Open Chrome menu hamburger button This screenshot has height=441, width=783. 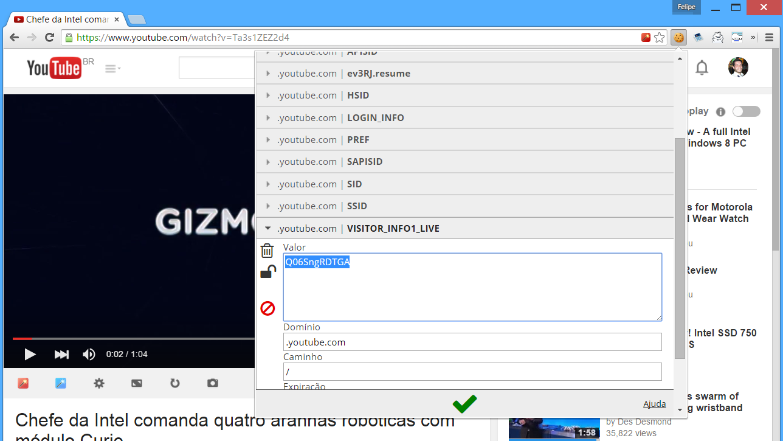point(769,38)
